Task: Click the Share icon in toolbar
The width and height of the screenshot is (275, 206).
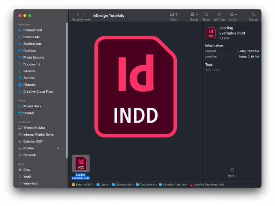Action: coord(206,14)
